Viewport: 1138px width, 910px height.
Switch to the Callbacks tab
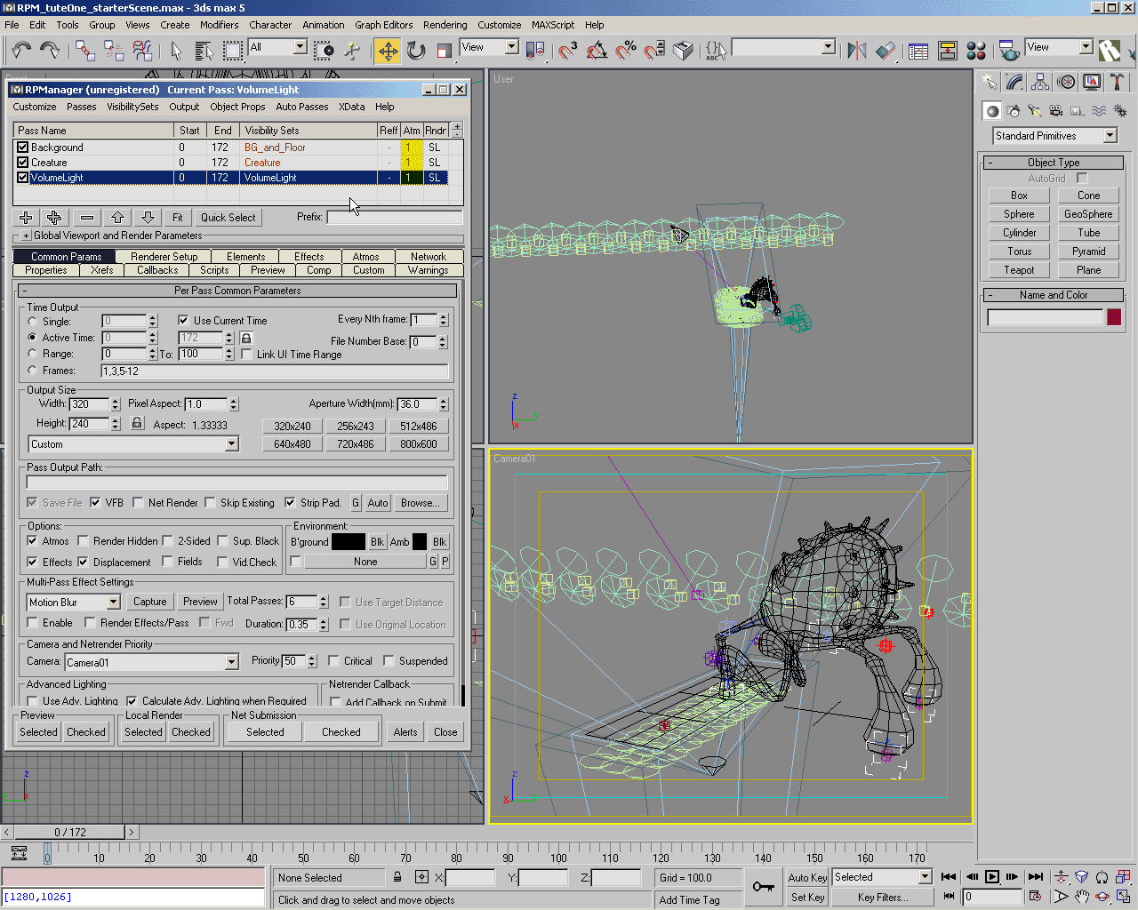coord(157,270)
